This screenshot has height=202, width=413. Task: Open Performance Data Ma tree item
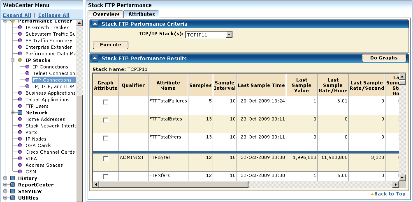51,54
